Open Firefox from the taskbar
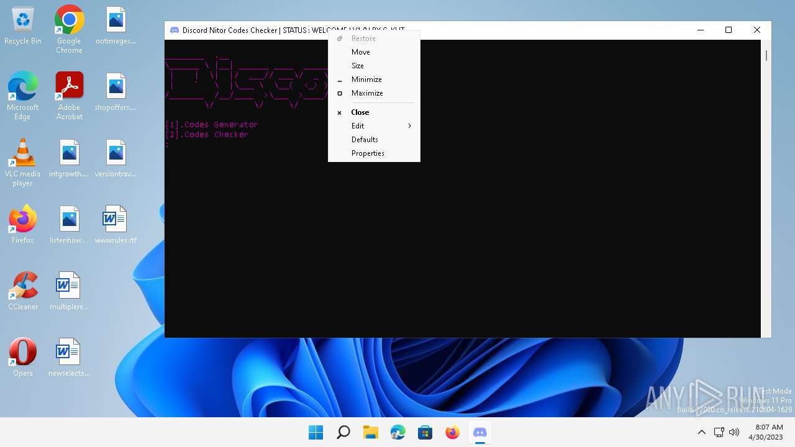The height and width of the screenshot is (447, 795). pyautogui.click(x=452, y=432)
